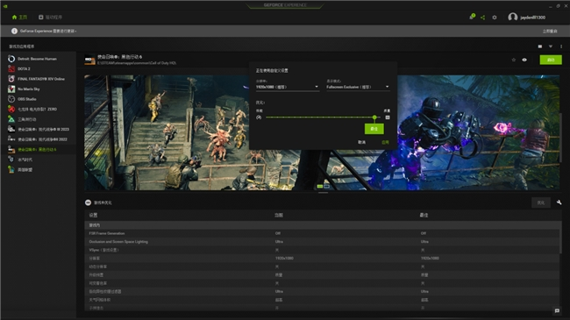
Task: Collapse the in-game optimization section
Action: (x=88, y=203)
